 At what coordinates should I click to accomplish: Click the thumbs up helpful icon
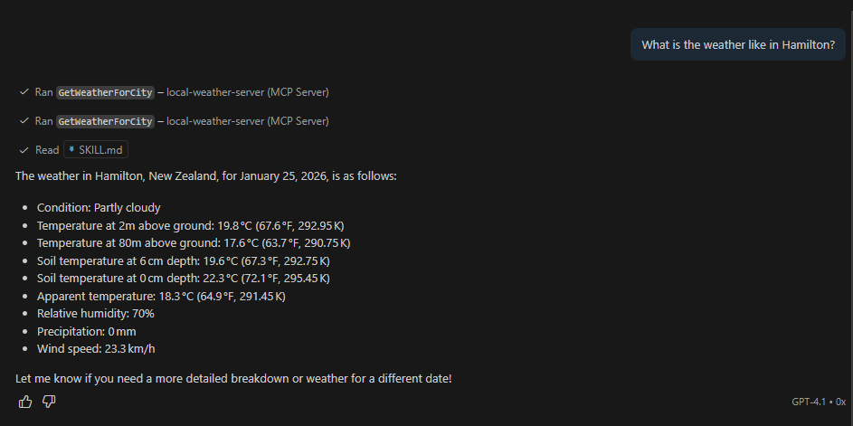(25, 401)
